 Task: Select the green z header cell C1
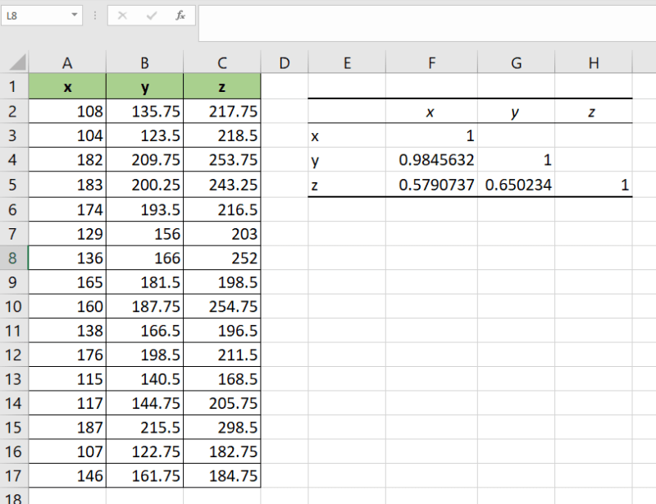point(222,86)
